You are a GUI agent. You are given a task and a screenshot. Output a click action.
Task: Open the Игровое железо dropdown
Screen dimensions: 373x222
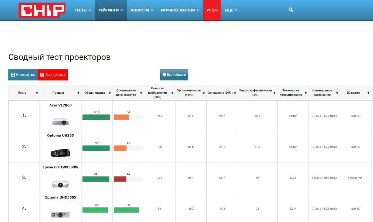click(180, 10)
